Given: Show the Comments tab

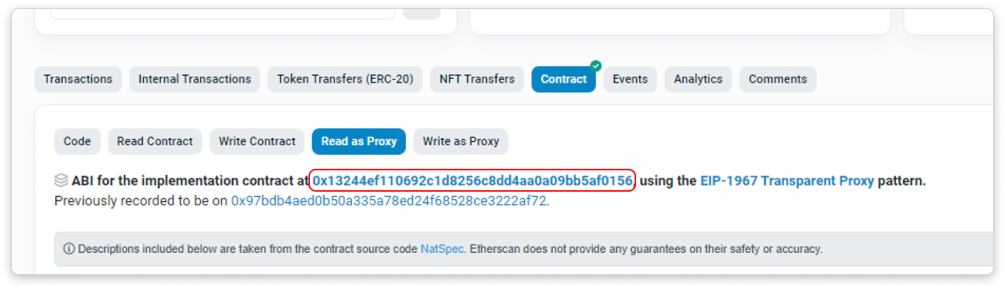Looking at the screenshot, I should click(778, 79).
